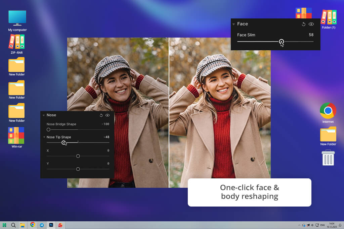Click the Nose Tip Shape label
344x229 pixels.
pos(58,137)
